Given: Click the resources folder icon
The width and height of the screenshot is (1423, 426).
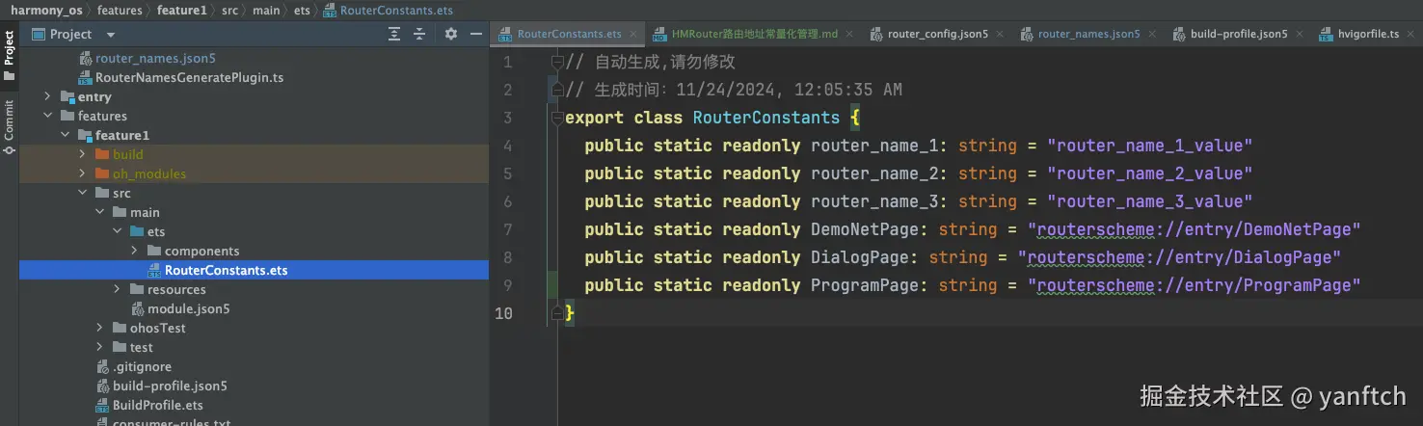Looking at the screenshot, I should [137, 289].
